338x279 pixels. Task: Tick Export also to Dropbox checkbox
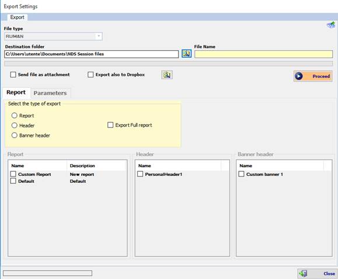[x=90, y=75]
